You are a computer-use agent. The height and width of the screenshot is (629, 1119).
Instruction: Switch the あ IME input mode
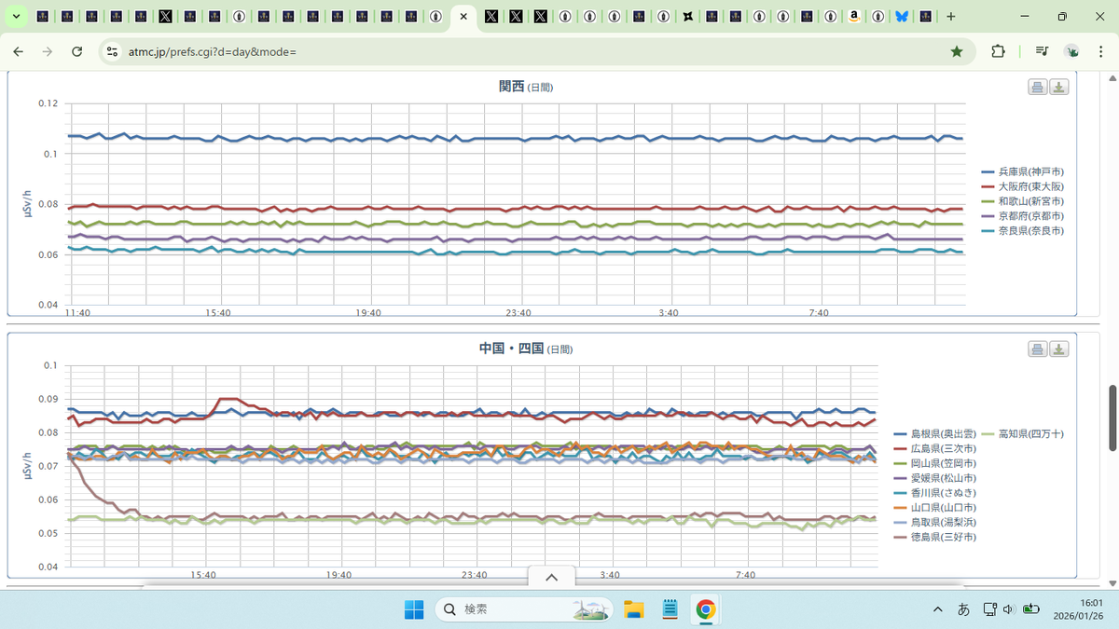pyautogui.click(x=964, y=609)
